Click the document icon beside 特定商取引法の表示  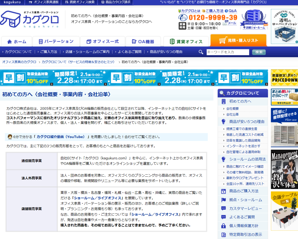point(223,234)
